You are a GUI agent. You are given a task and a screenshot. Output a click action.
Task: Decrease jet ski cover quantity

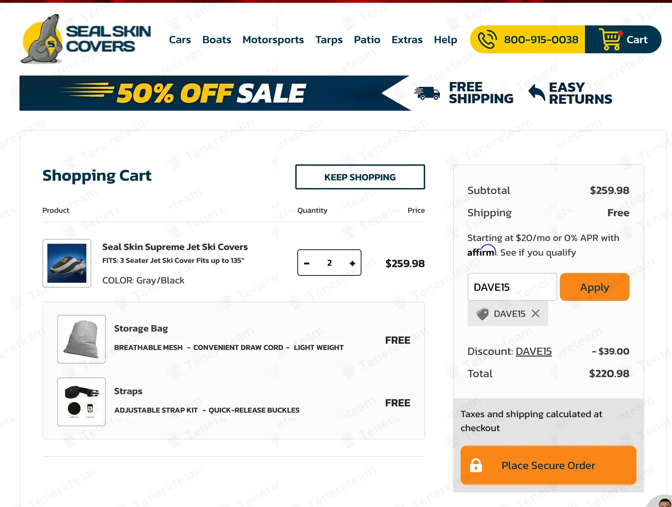coord(307,263)
